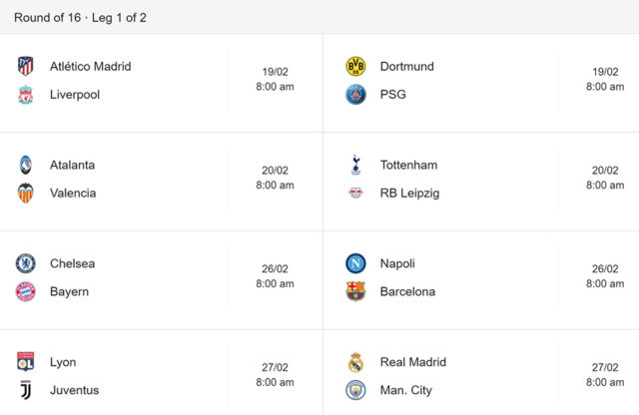This screenshot has width=639, height=415.
Task: Click the Real Madrid crest
Action: pyautogui.click(x=355, y=362)
